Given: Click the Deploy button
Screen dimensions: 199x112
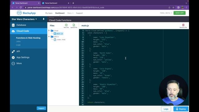Looking at the screenshot, I should [x=181, y=109].
